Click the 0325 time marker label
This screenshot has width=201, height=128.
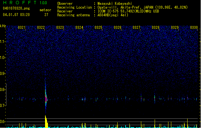click(x=98, y=28)
